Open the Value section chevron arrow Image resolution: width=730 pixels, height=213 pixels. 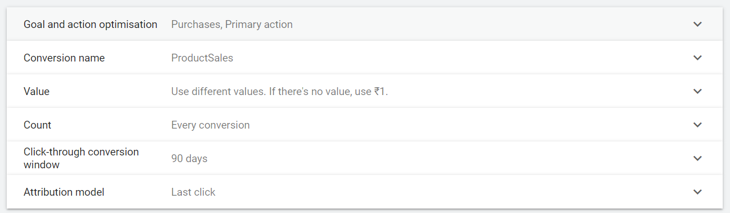[x=697, y=91]
